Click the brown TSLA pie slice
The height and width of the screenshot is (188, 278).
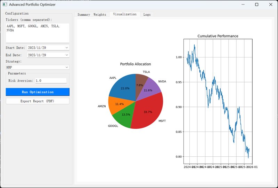tap(140, 83)
